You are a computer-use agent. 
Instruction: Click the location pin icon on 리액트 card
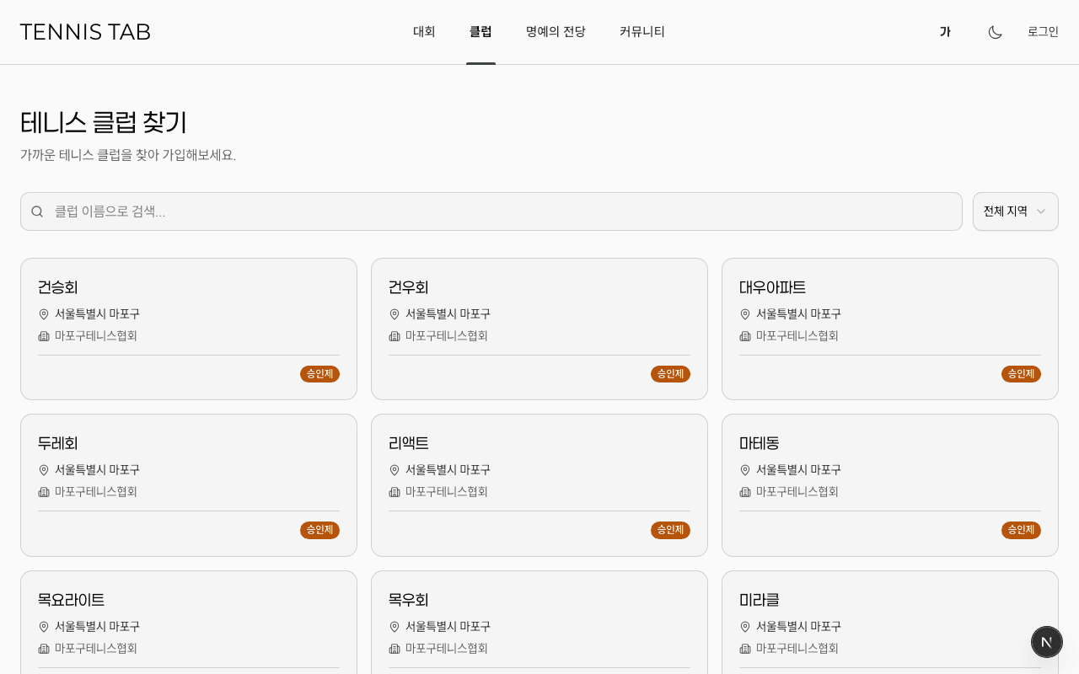[x=394, y=470]
